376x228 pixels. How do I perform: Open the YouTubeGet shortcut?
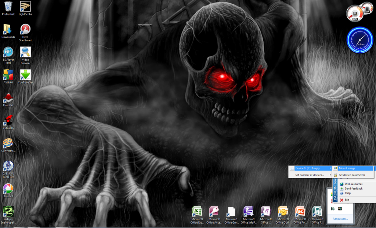[x=25, y=76]
